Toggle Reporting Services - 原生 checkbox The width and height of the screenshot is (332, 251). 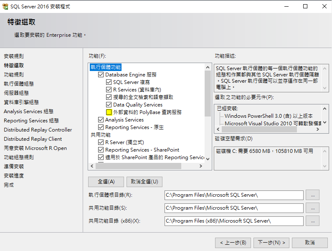[x=101, y=127]
